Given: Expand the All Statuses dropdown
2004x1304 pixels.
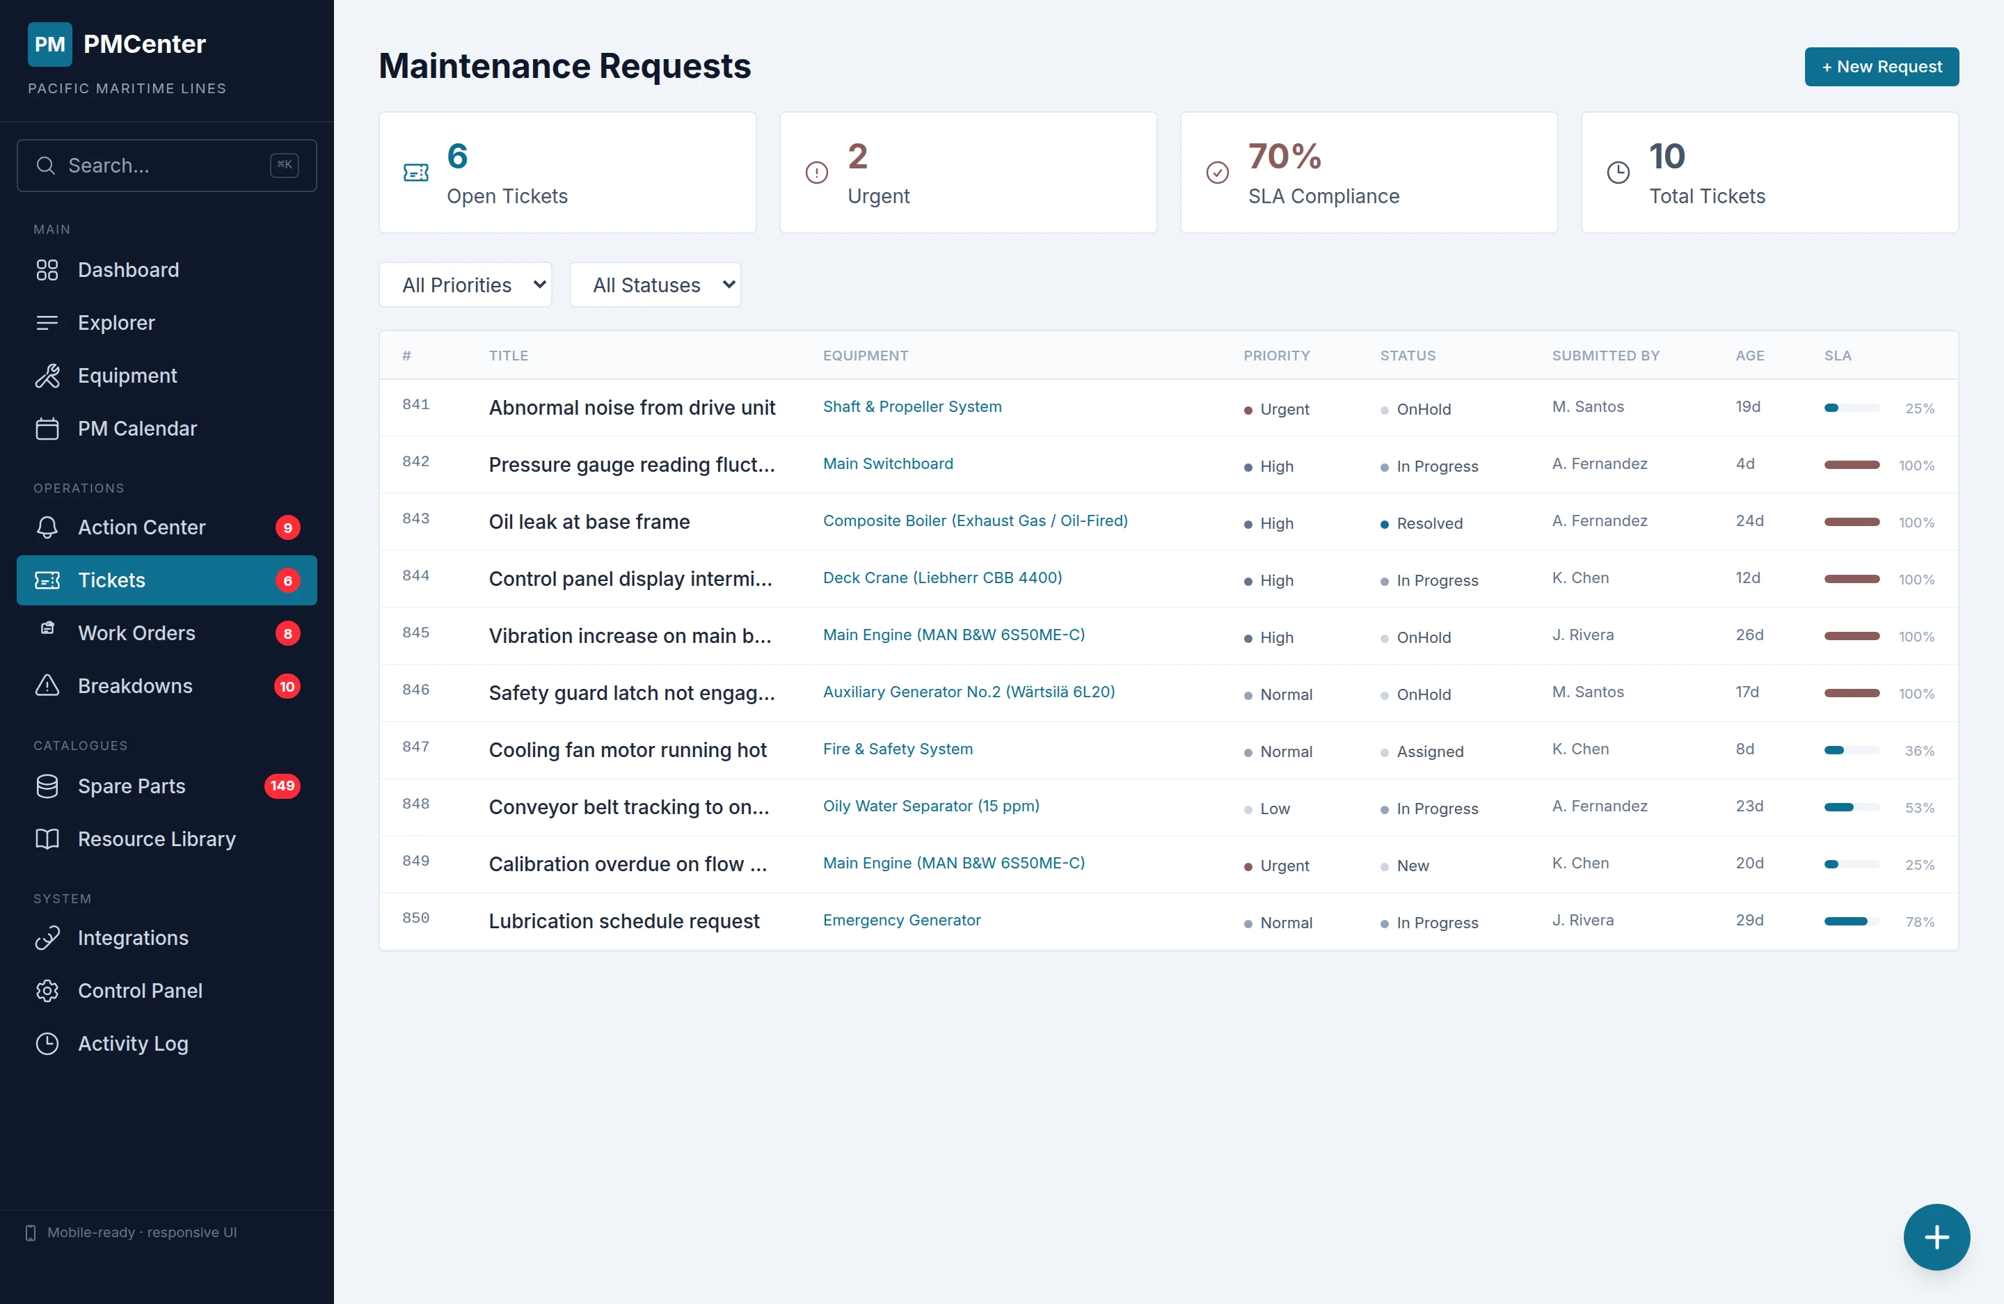Looking at the screenshot, I should coord(655,285).
